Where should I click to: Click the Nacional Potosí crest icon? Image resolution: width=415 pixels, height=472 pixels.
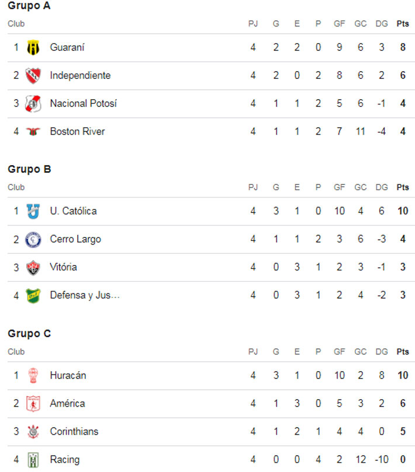point(33,104)
